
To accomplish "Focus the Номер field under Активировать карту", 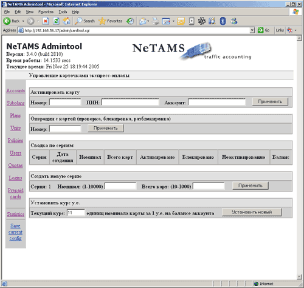I will (65, 102).
